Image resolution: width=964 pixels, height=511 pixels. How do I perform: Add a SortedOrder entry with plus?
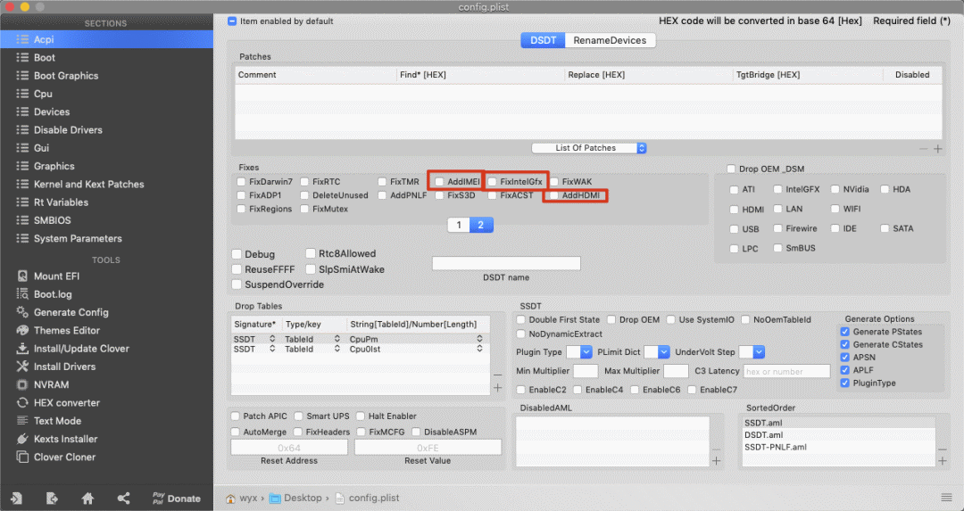click(x=943, y=461)
